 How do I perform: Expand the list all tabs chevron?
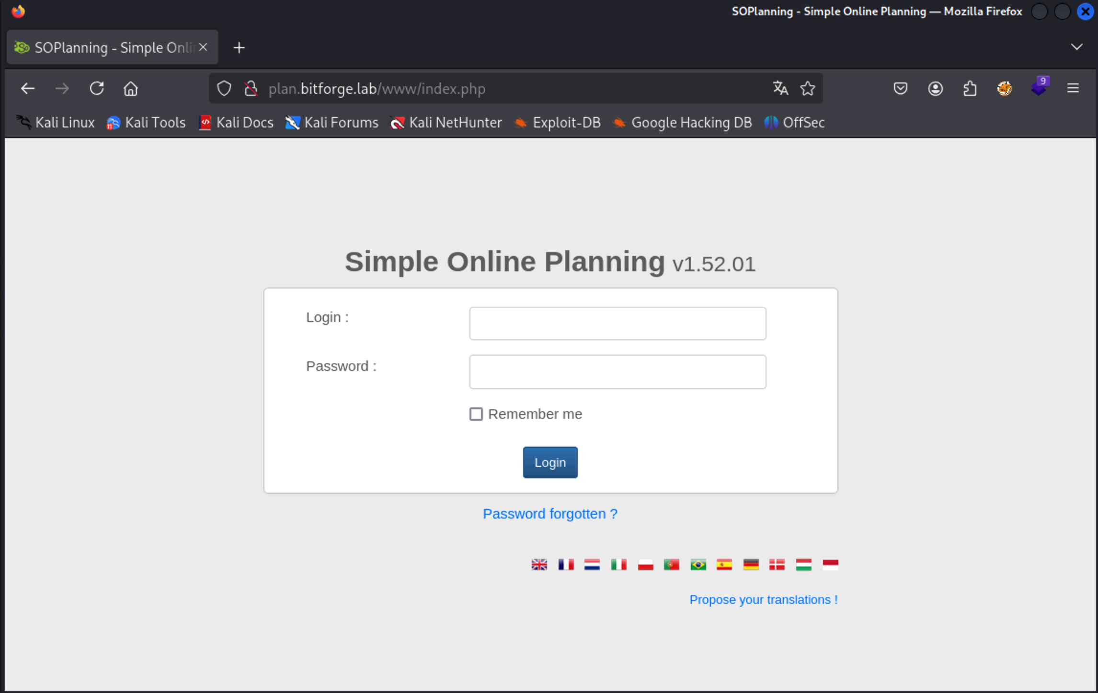pyautogui.click(x=1076, y=46)
